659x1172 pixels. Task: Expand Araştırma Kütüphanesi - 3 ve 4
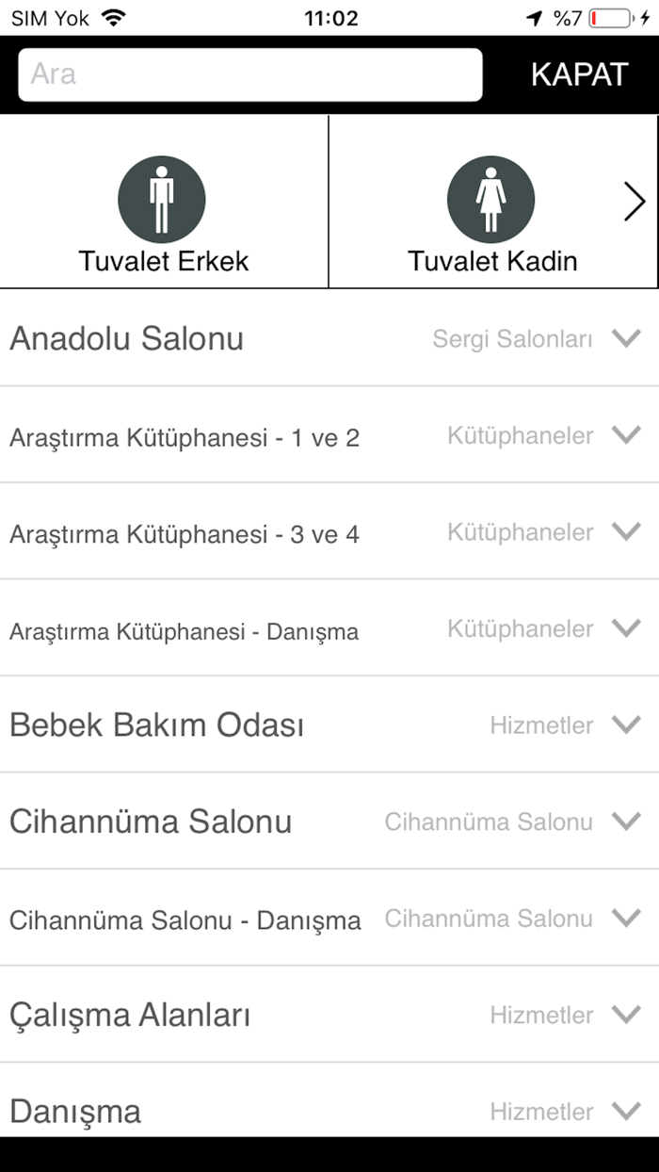[625, 532]
